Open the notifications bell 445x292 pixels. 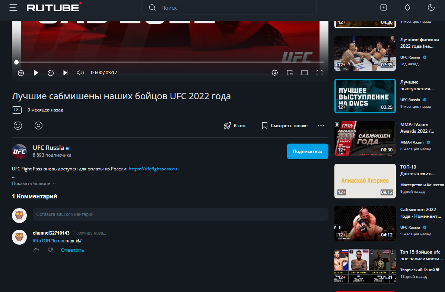[407, 8]
